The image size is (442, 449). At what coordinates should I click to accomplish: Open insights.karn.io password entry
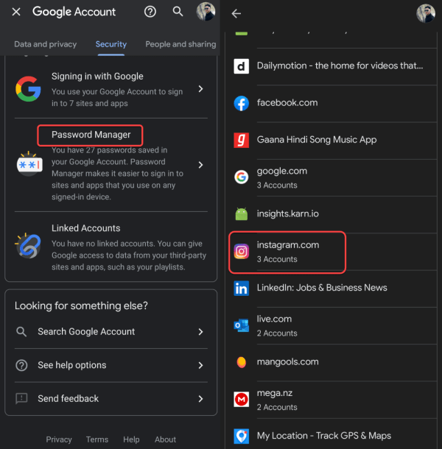332,214
